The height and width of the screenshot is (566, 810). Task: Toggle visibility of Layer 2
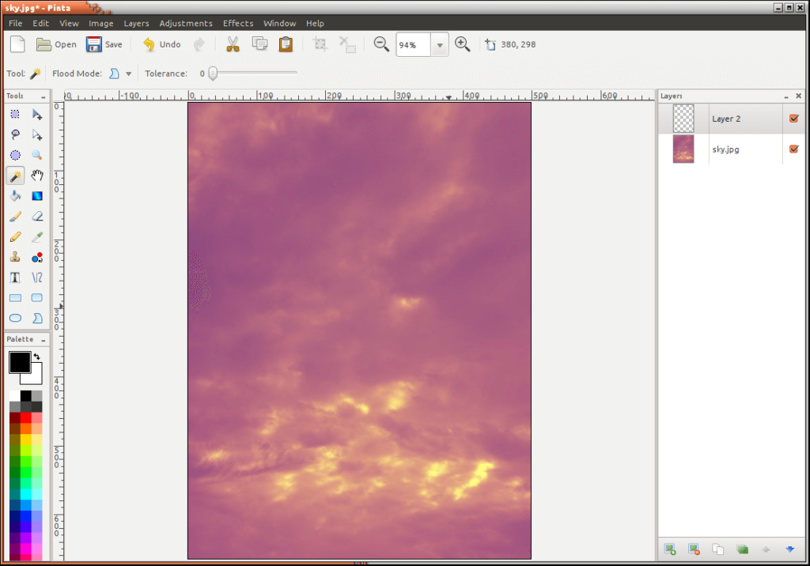[793, 118]
